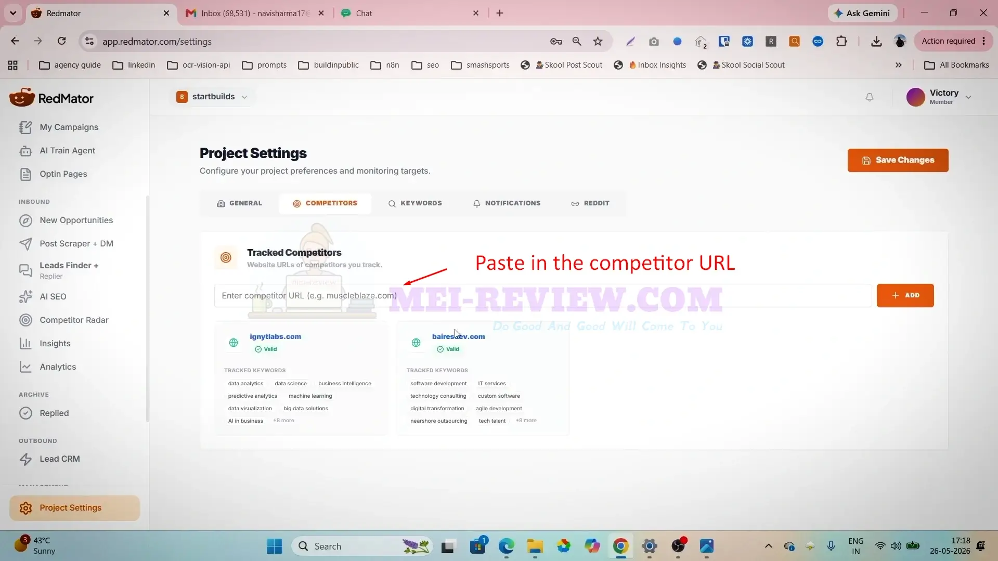Switch to the General tab
The width and height of the screenshot is (998, 561).
tap(239, 203)
